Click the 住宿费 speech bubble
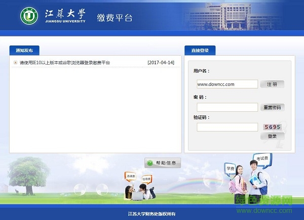This screenshot has height=220, width=304. [146, 180]
